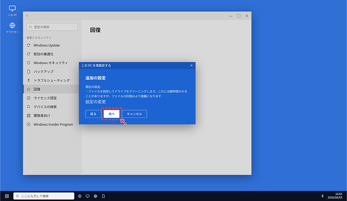Open ライセンス認証 in the sidebar

click(52, 98)
